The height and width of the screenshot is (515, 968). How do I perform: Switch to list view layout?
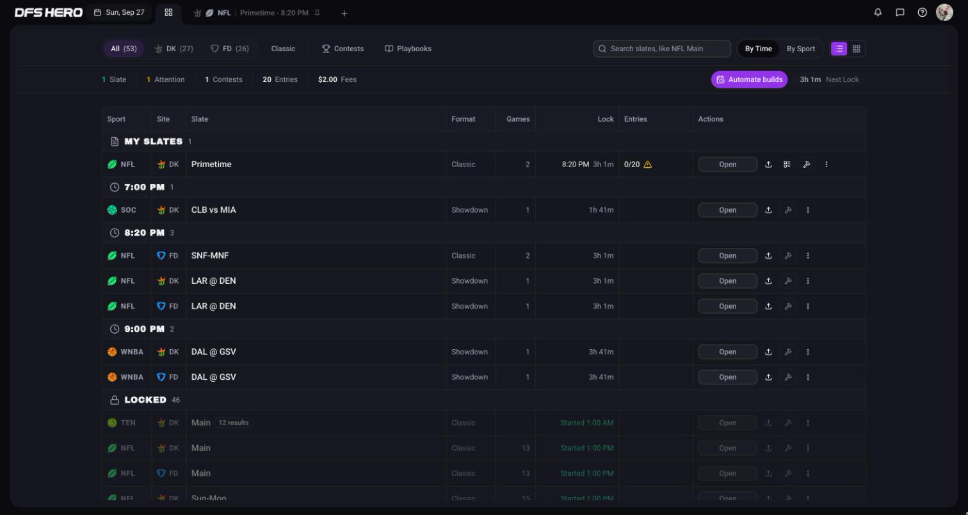point(839,49)
